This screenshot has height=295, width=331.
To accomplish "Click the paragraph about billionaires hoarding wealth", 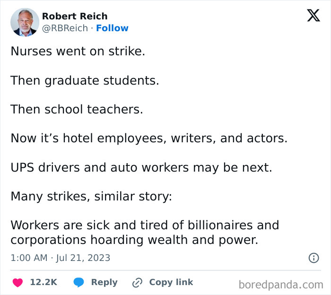I will 144,232.
